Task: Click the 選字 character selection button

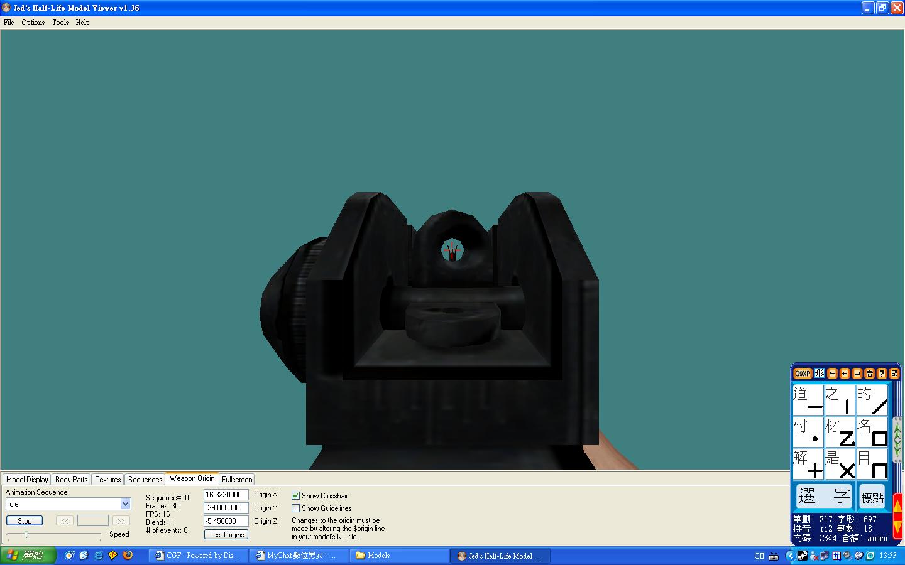Action: pos(824,497)
